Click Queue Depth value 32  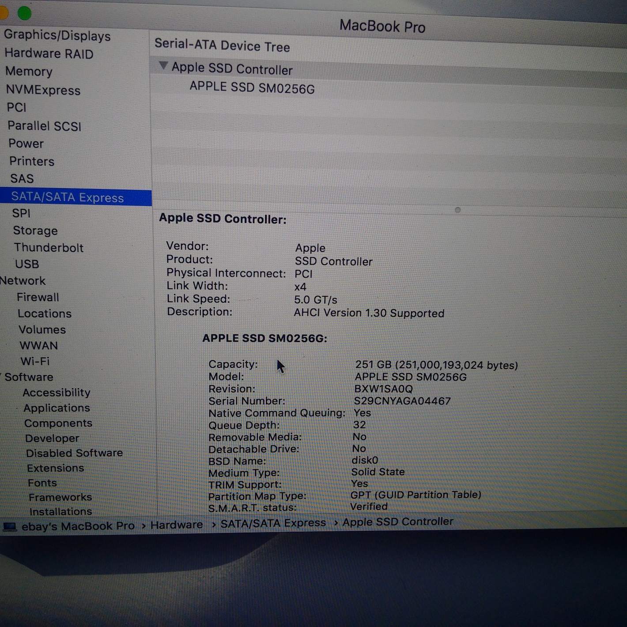(359, 425)
